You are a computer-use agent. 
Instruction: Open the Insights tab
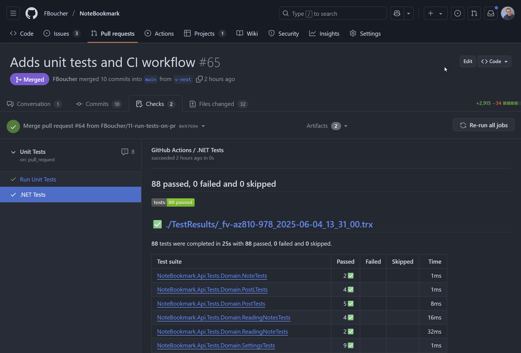pyautogui.click(x=324, y=33)
